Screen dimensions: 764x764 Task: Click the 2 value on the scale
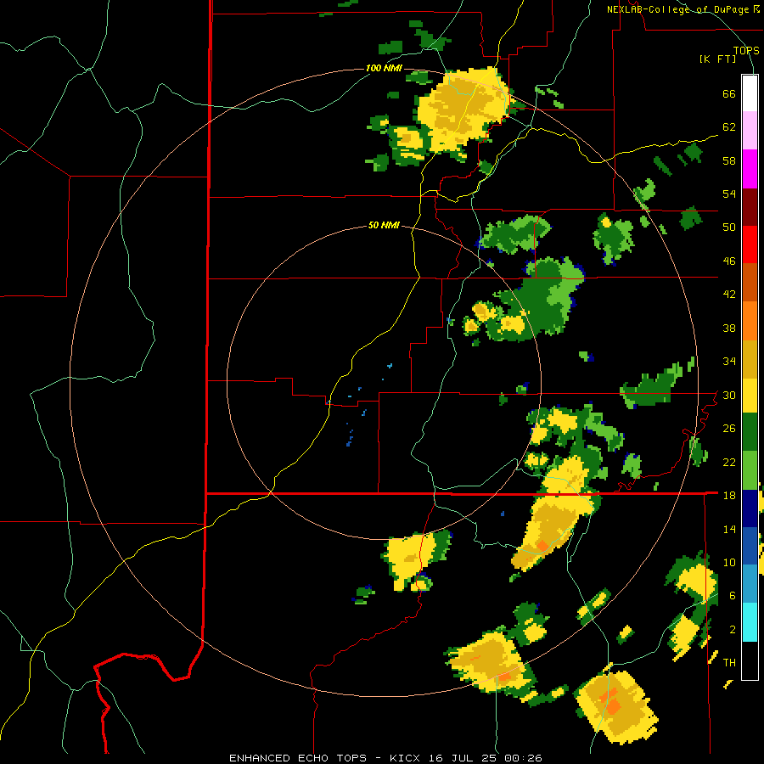point(733,629)
